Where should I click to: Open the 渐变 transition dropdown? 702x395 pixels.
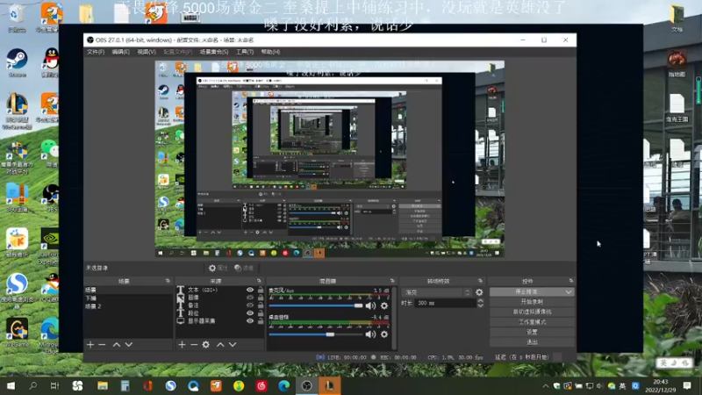[436, 292]
